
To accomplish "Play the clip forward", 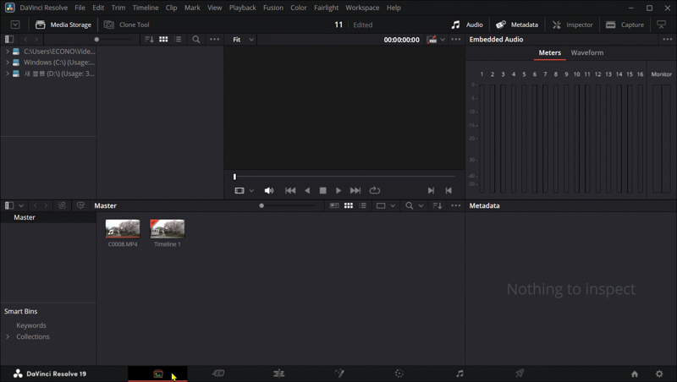I will click(338, 190).
